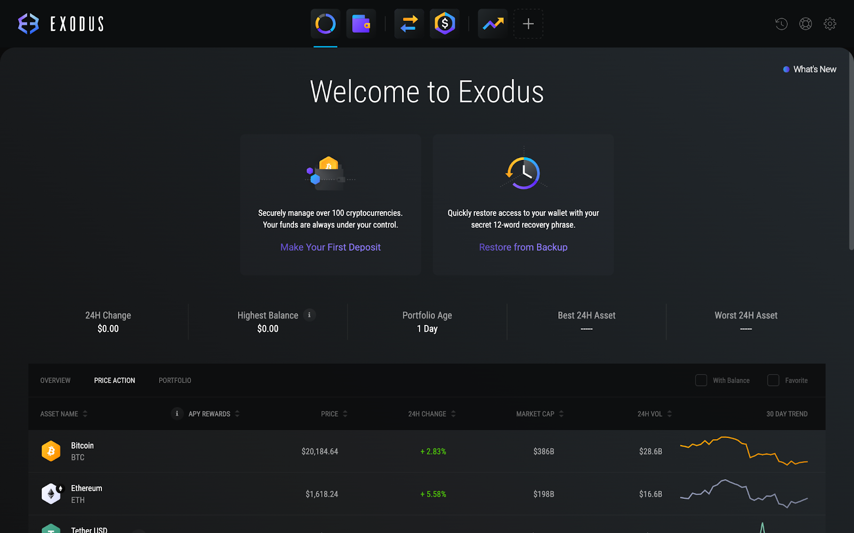Click the 24H Change $0.00 stat
The height and width of the screenshot is (533, 854).
click(108, 322)
